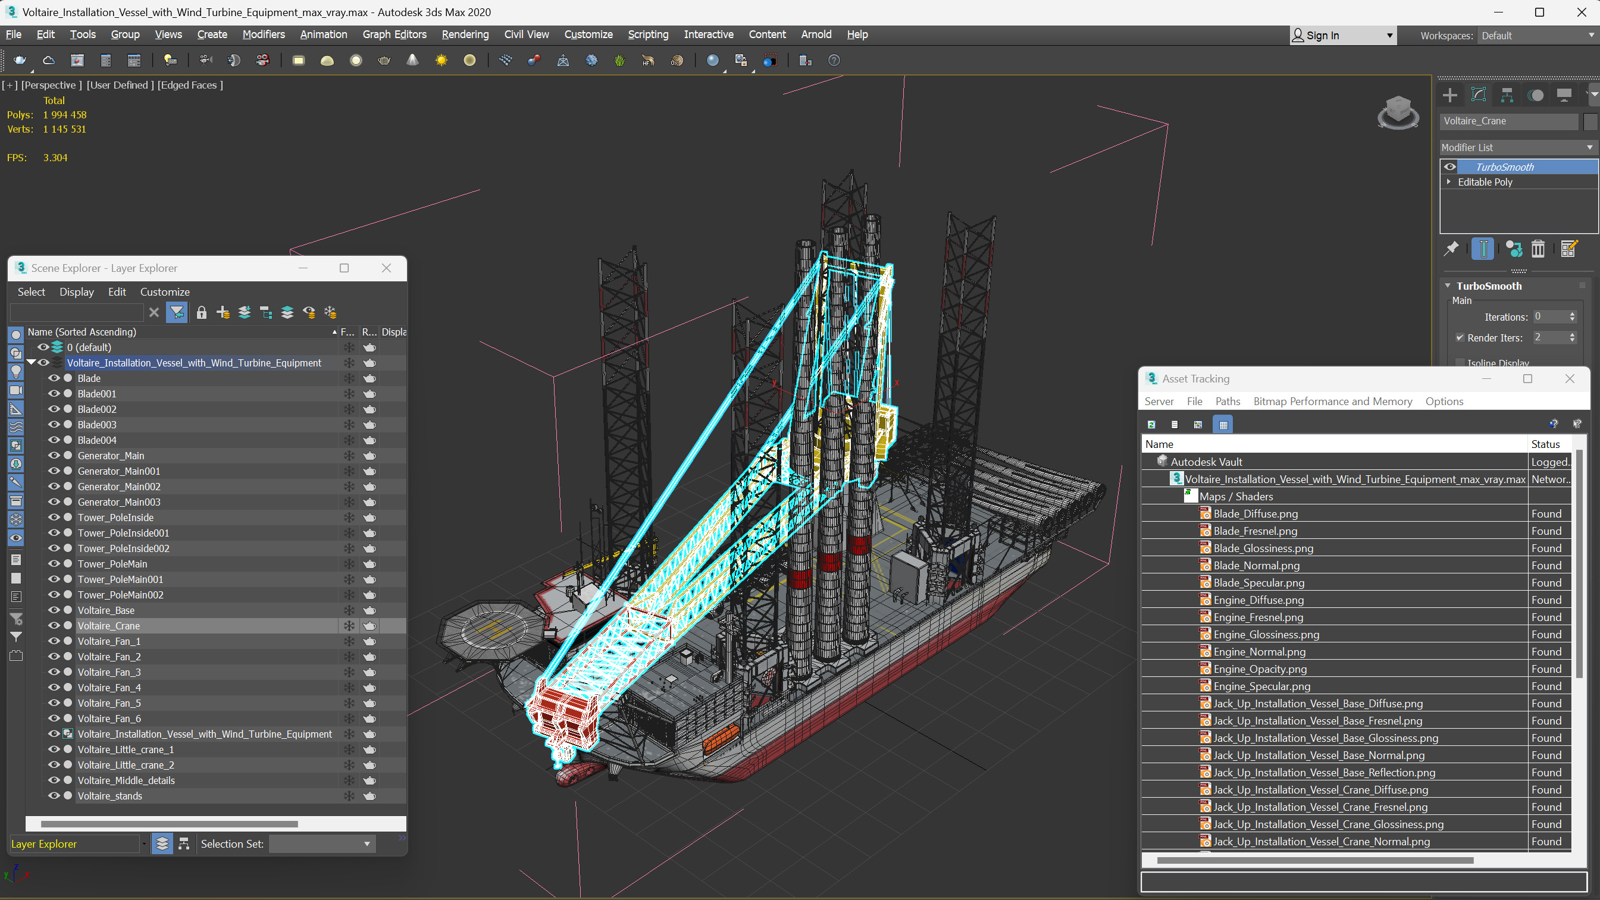Toggle visibility of Blade layer
1600x900 pixels.
(x=53, y=378)
